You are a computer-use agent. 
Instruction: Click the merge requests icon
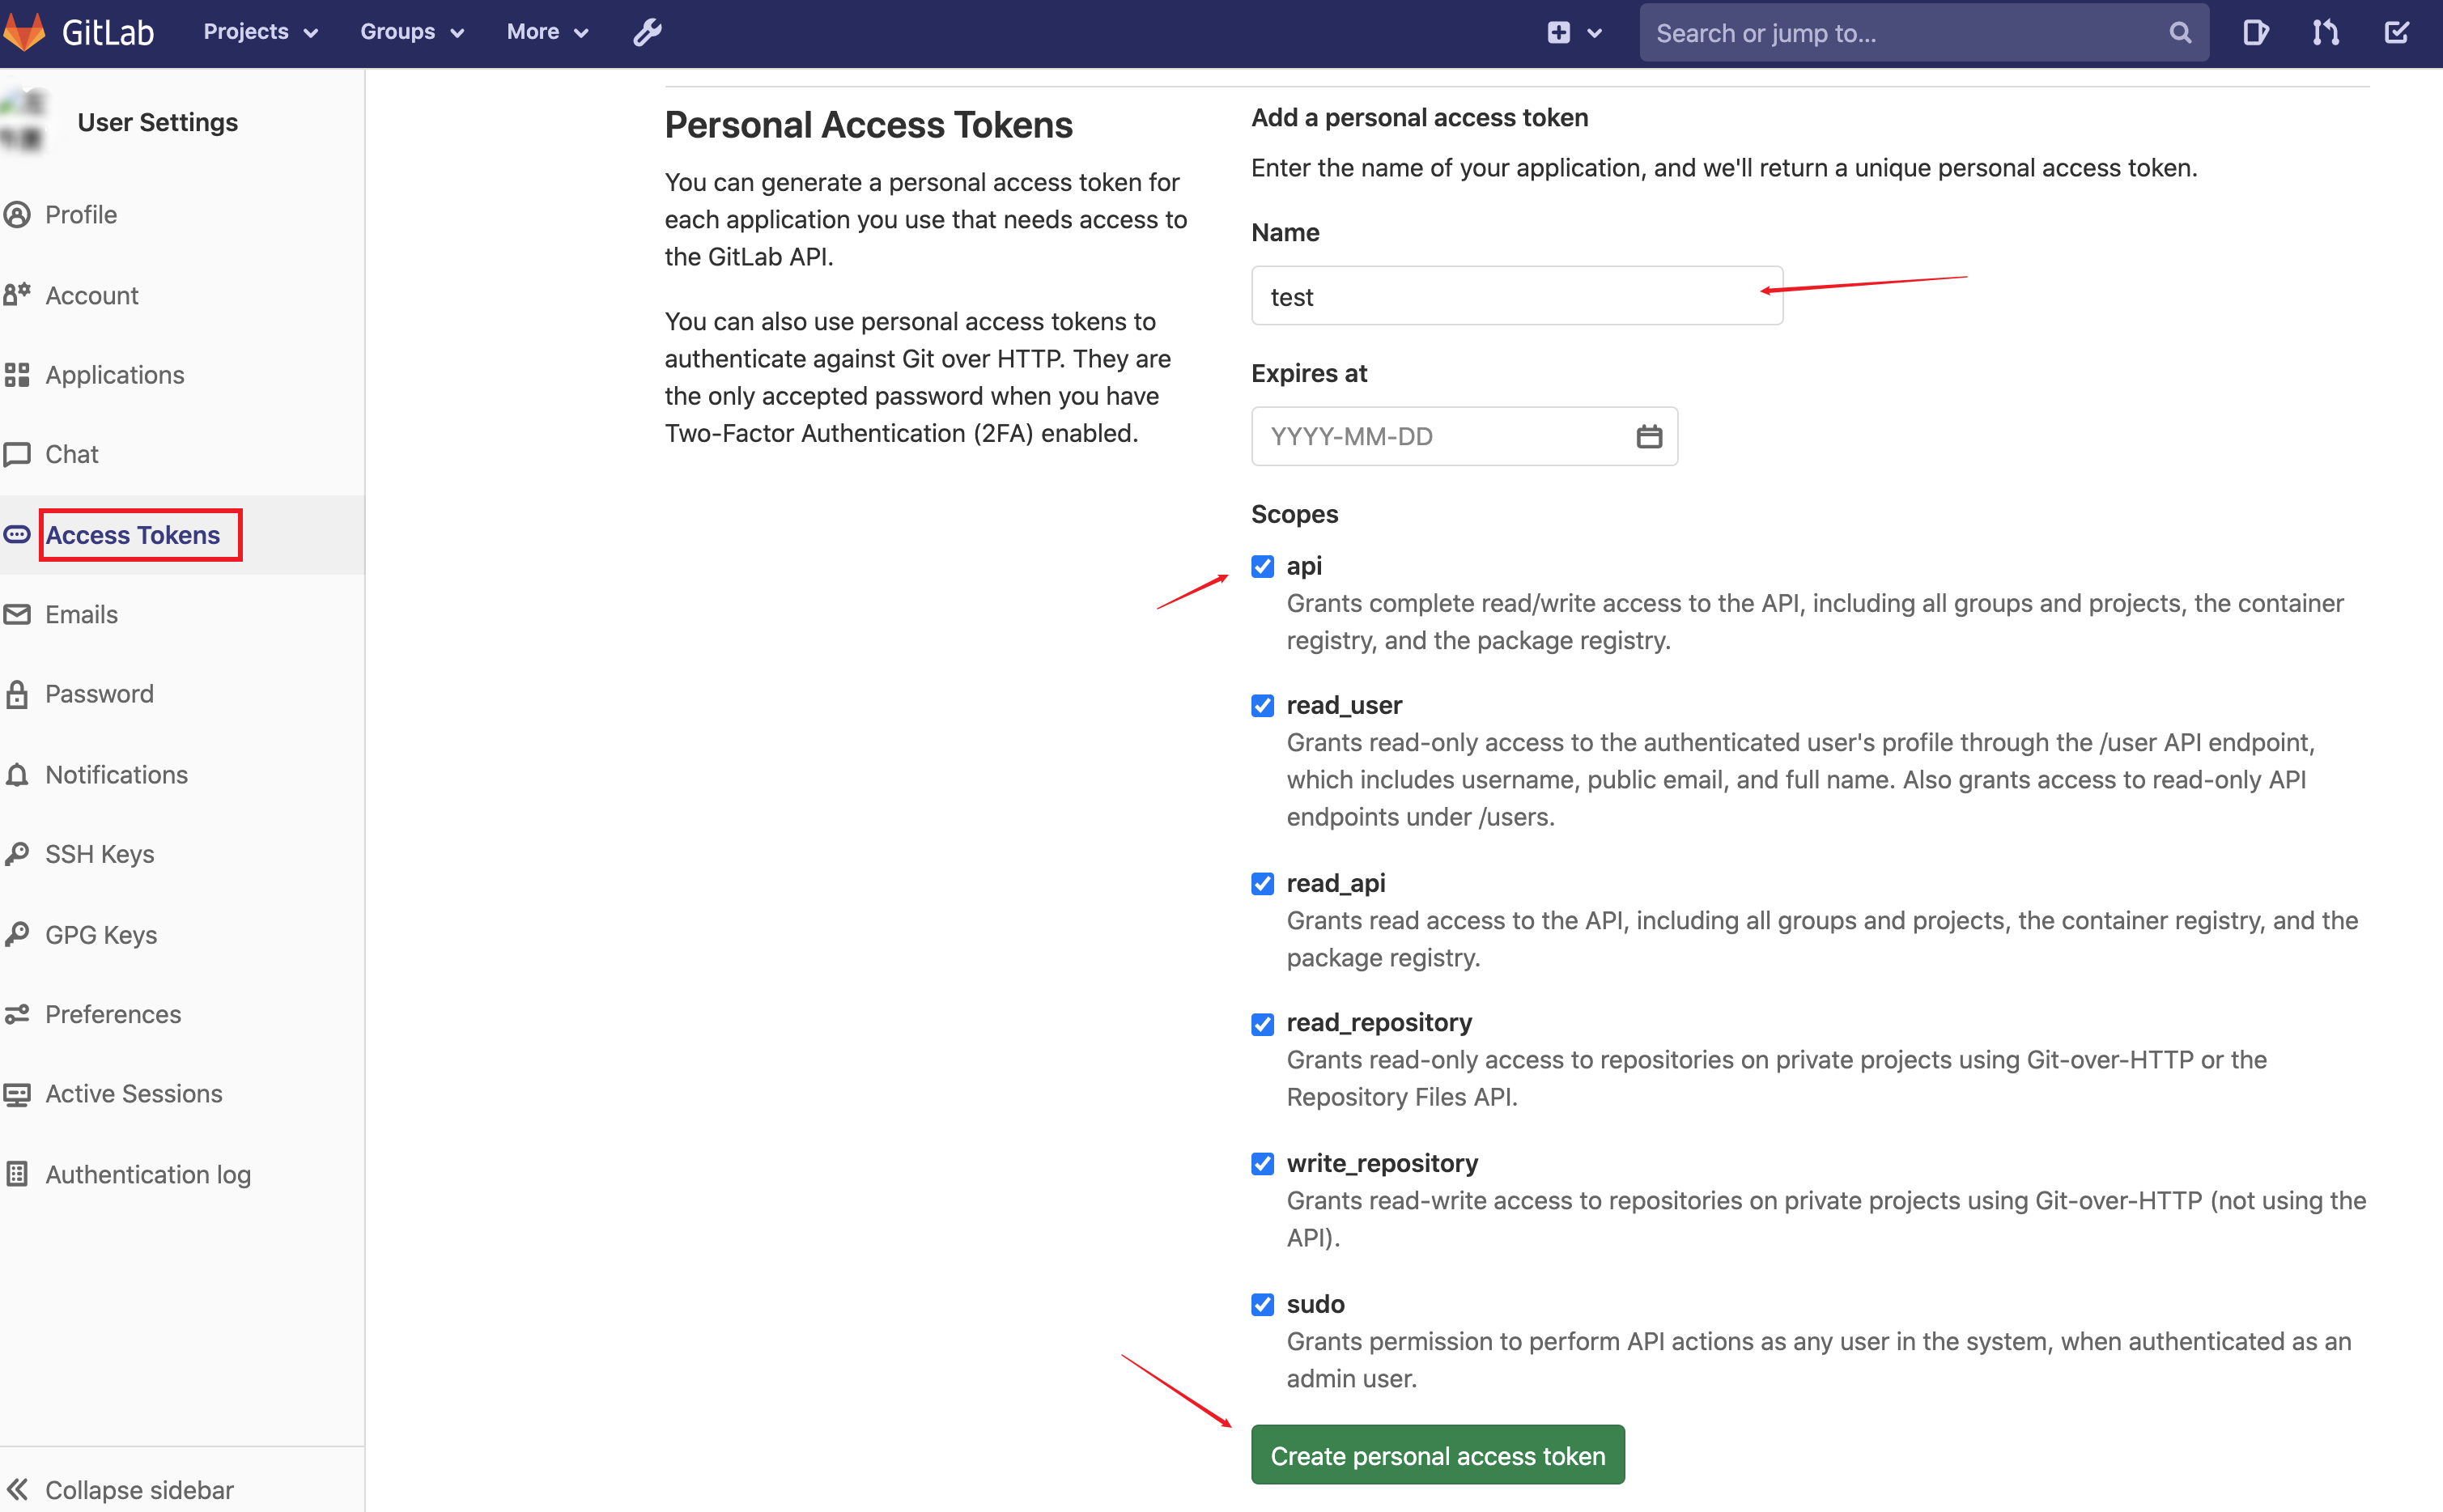point(2330,32)
